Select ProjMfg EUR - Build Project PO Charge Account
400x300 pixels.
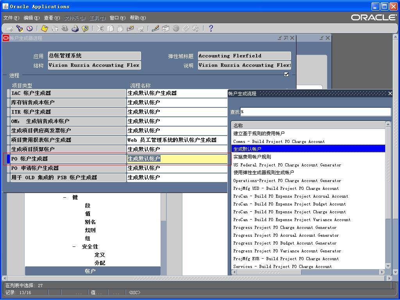308,259
